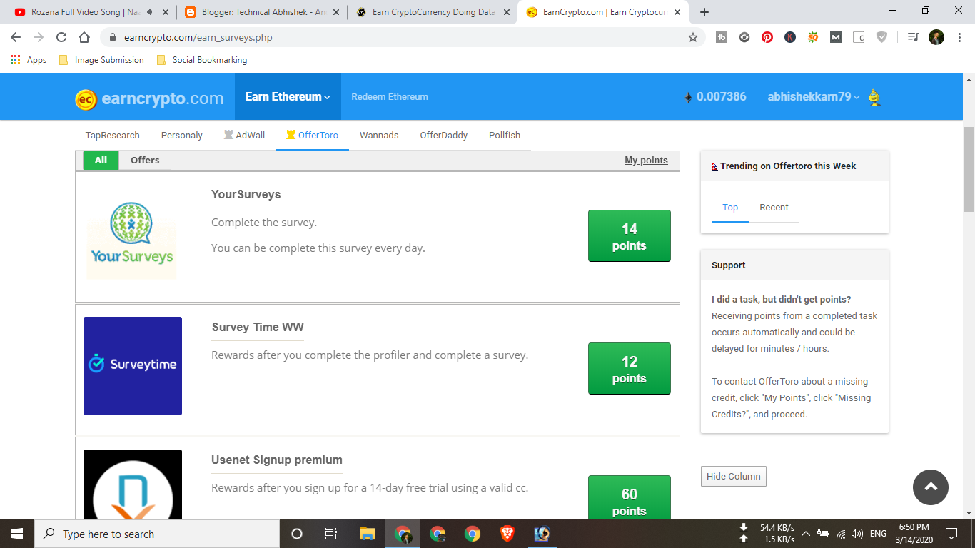Open Chrome three-dot menu

click(959, 37)
